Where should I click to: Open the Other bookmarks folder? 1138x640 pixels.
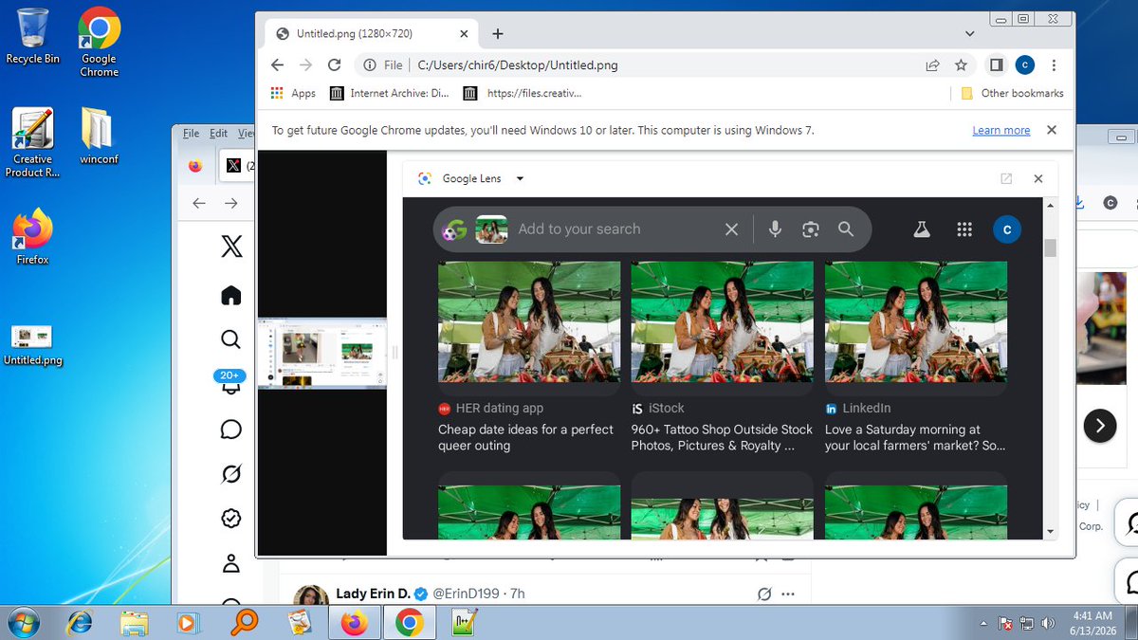click(1012, 93)
